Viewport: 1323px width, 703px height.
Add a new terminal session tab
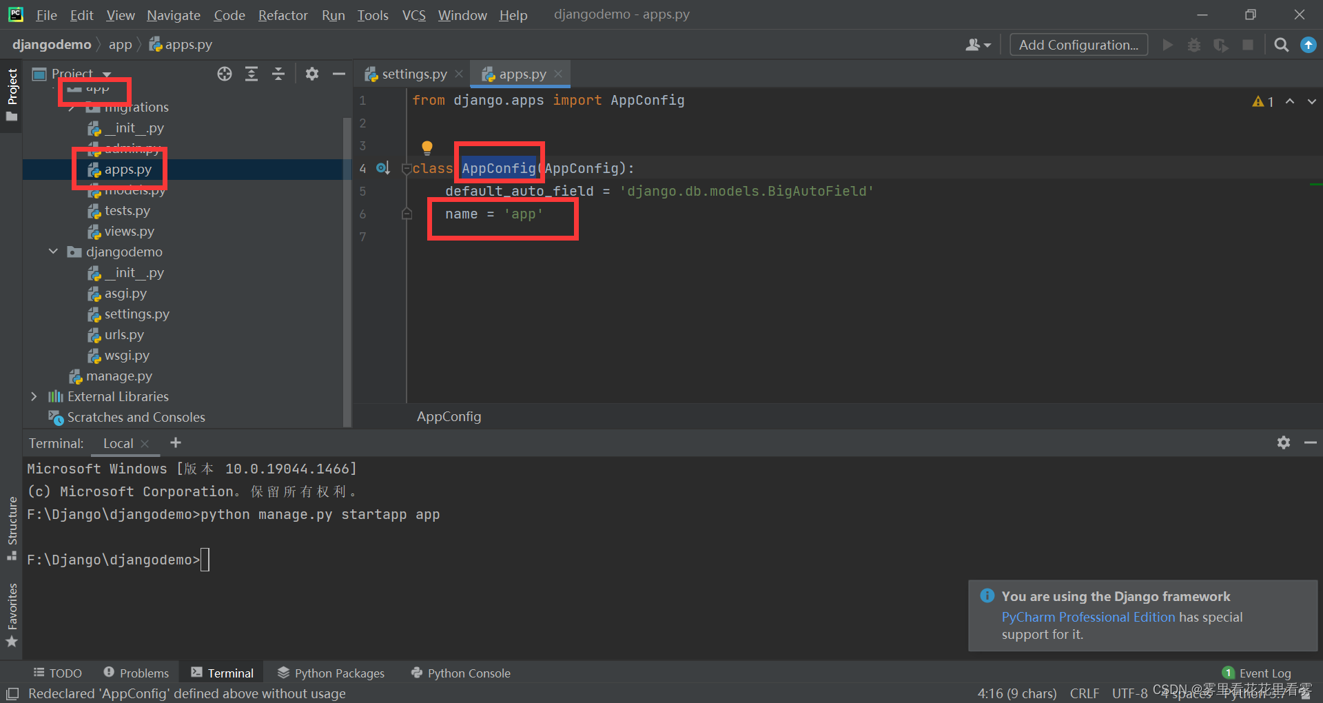coord(176,442)
